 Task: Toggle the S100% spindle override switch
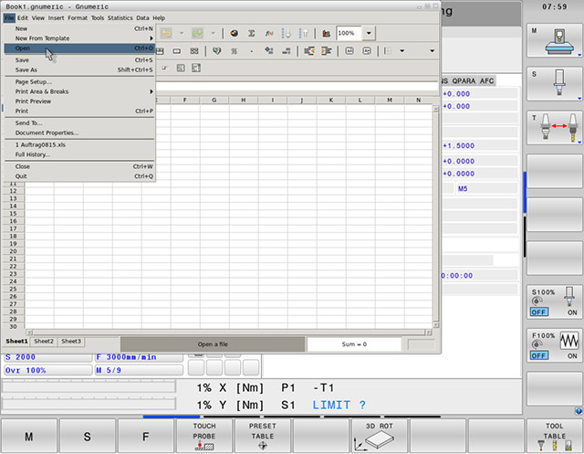pyautogui.click(x=554, y=304)
